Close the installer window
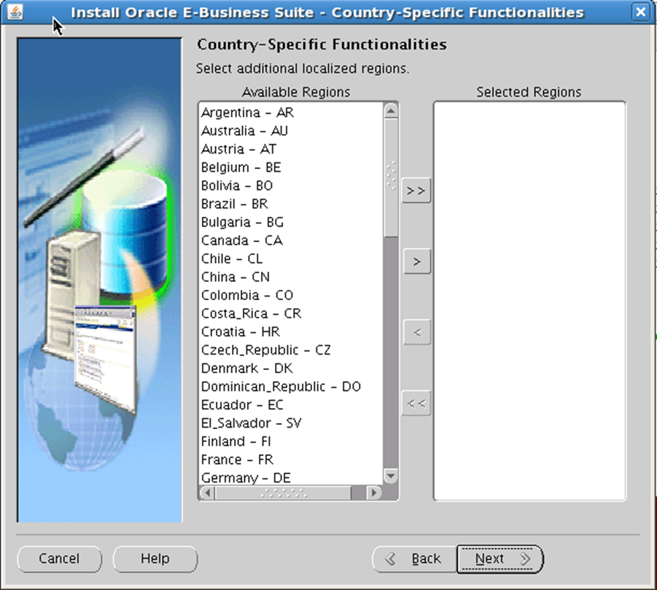The height and width of the screenshot is (590, 657). (x=641, y=12)
